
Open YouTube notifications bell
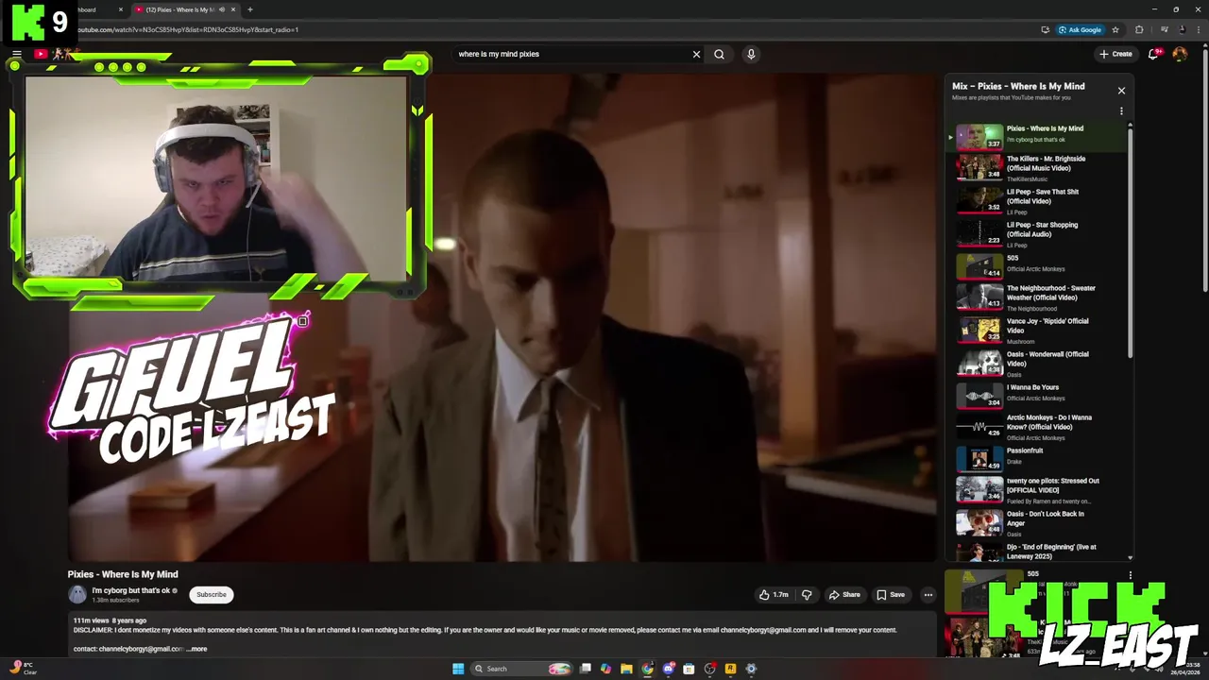coord(1153,54)
